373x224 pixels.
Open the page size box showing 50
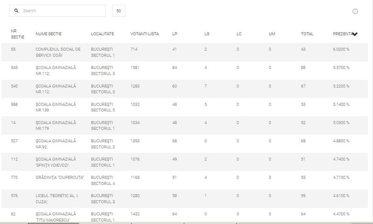point(118,11)
